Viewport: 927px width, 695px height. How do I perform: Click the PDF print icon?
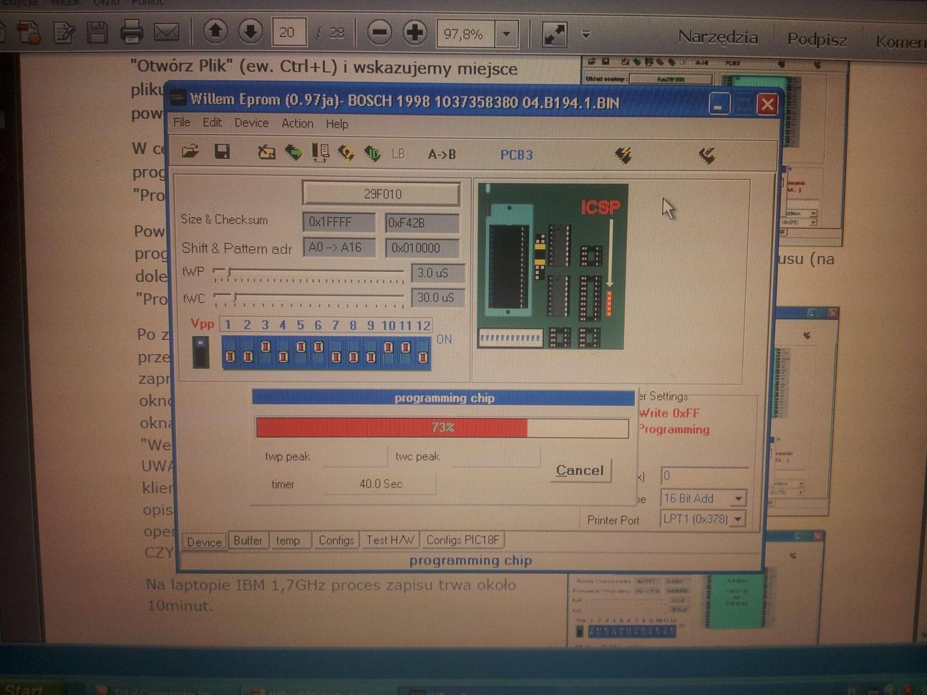131,31
